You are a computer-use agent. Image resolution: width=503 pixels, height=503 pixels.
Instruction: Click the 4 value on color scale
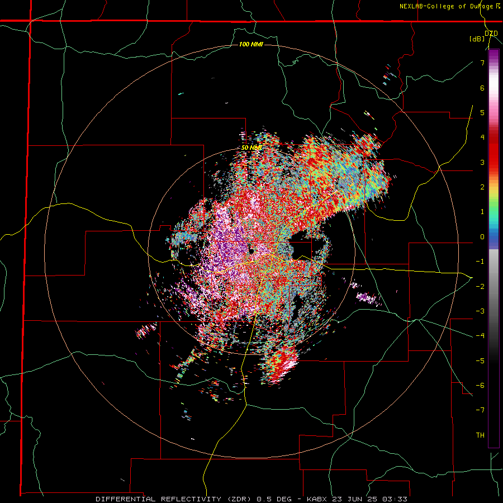(x=482, y=137)
